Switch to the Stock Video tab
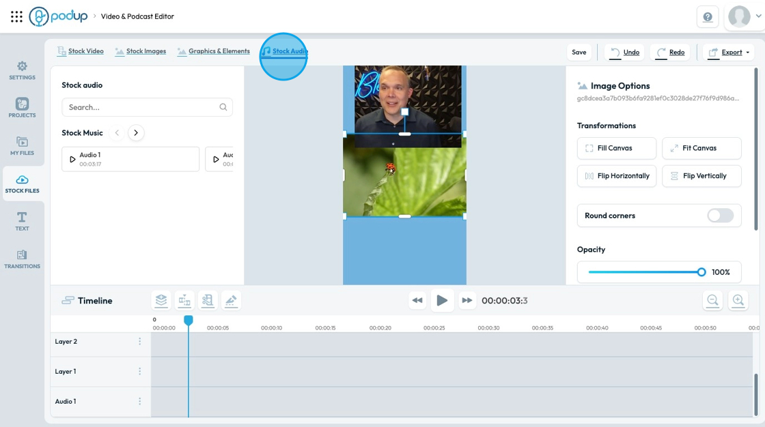Screen dimensions: 765x427 (81, 51)
